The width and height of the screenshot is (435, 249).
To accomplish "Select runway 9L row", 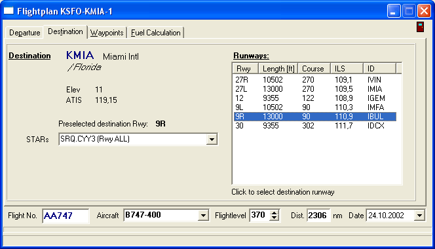I will 315,107.
